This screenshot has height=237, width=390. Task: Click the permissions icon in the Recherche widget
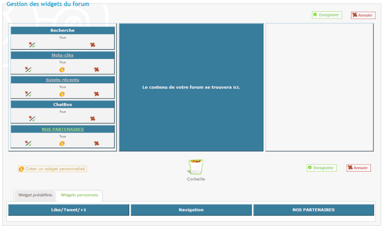click(32, 45)
